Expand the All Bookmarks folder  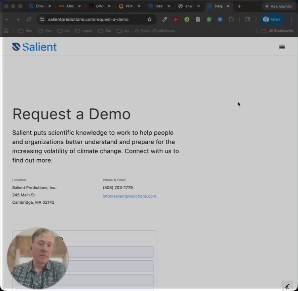tap(277, 31)
